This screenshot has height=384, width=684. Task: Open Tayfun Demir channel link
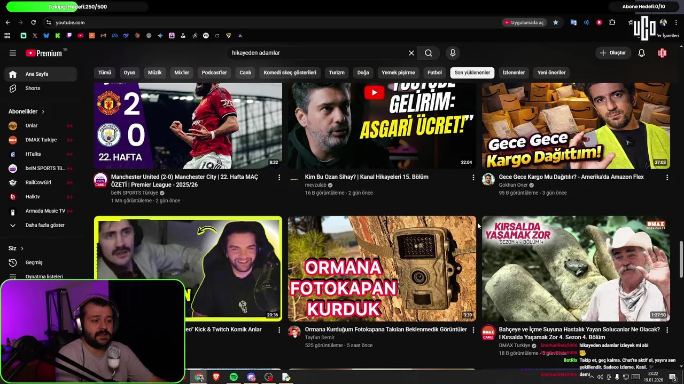320,338
